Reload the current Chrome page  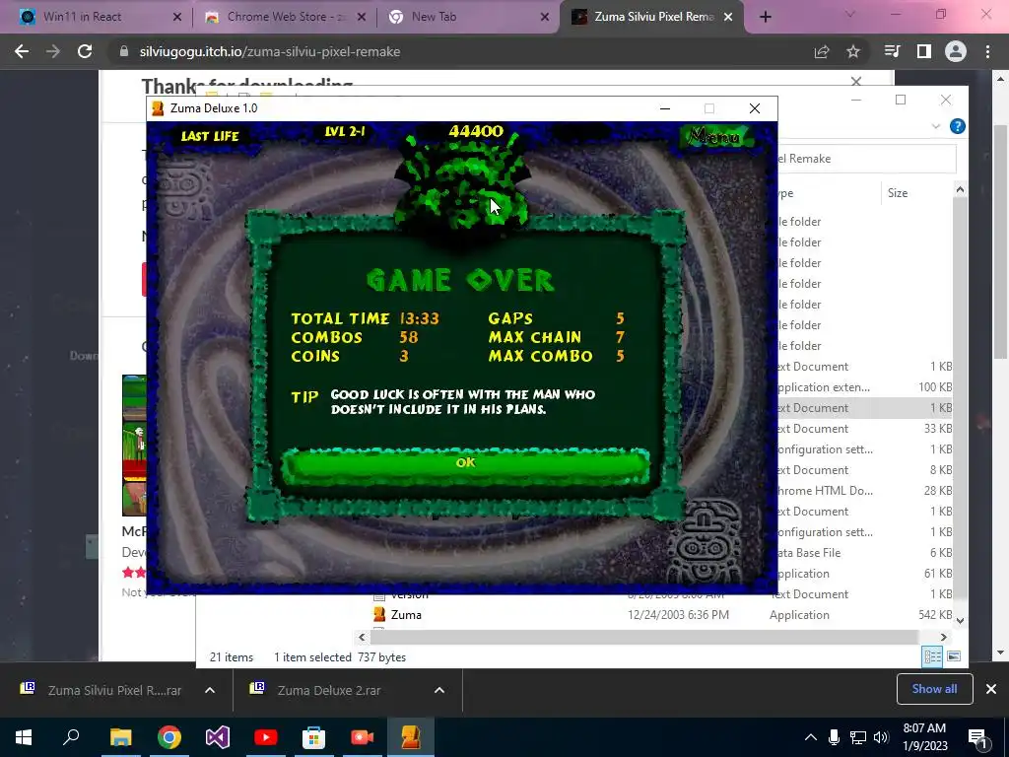coord(85,51)
